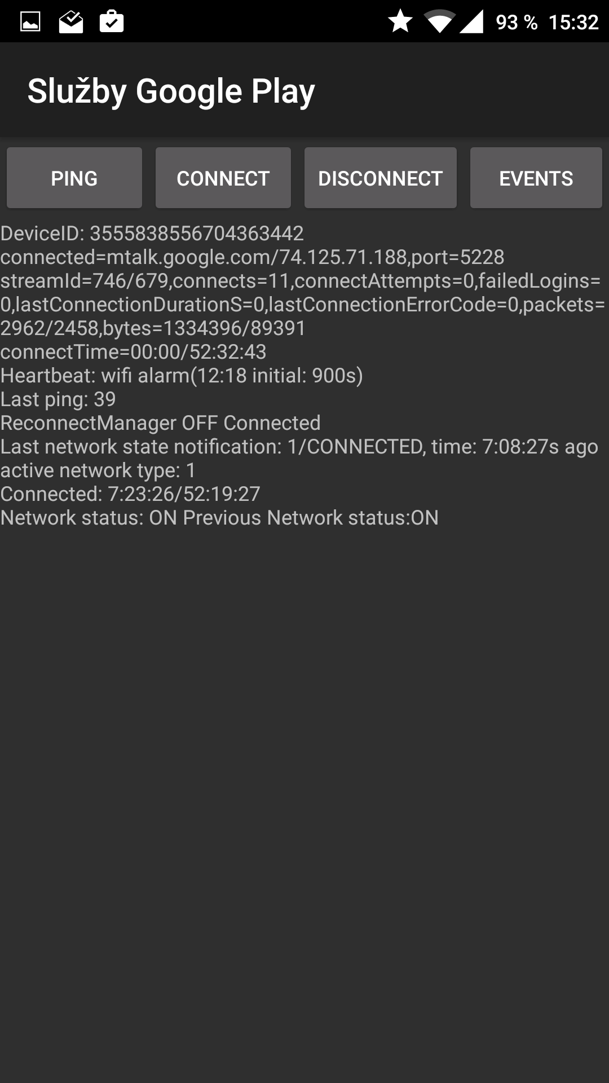Tap the 93 % battery indicator
This screenshot has height=1083, width=609.
pyautogui.click(x=517, y=22)
